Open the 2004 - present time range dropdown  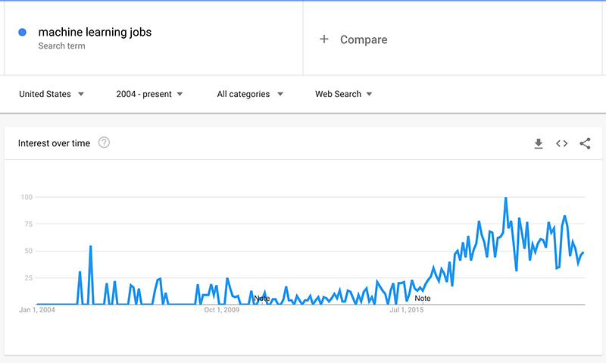click(x=149, y=94)
